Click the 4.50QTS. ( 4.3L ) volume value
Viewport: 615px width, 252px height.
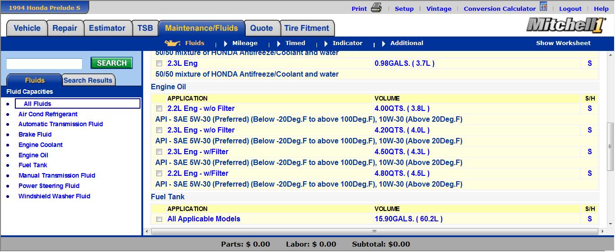[x=402, y=152]
